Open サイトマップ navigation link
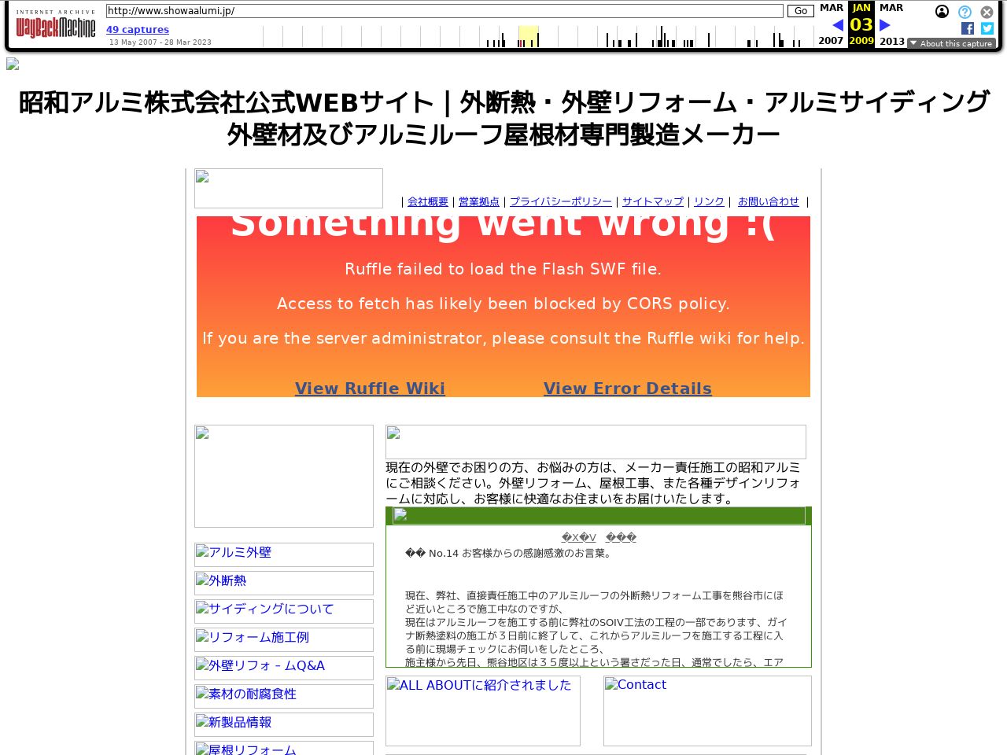The width and height of the screenshot is (1007, 755). (653, 201)
